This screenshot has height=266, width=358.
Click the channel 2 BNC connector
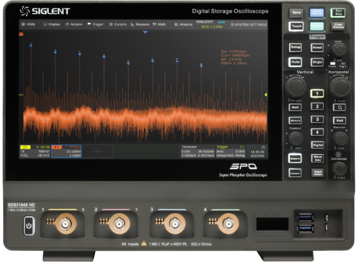119,224
